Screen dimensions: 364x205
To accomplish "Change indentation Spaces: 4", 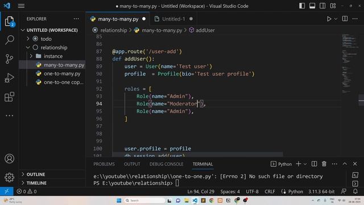I will pyautogui.click(x=230, y=191).
